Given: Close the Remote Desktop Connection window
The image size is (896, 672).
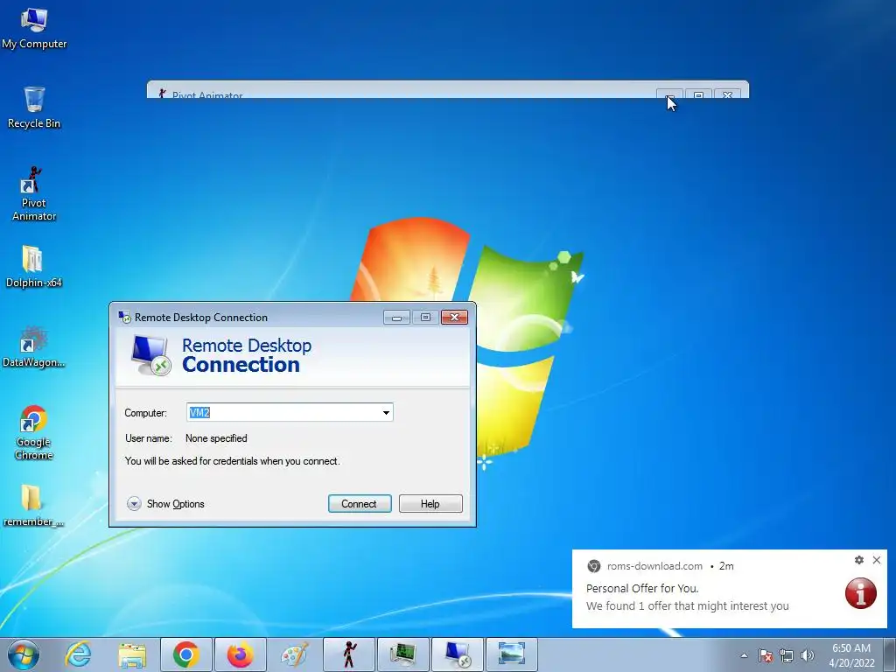Looking at the screenshot, I should (455, 317).
